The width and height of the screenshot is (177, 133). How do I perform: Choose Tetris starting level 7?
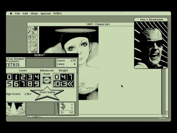(x=23, y=84)
